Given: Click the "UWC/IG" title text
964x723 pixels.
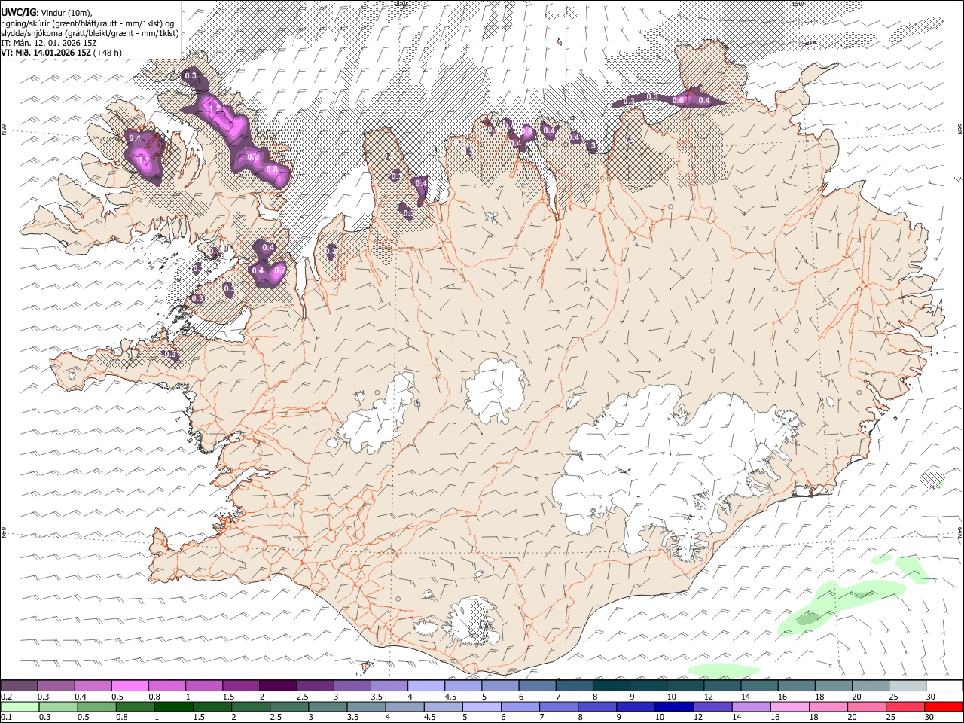Looking at the screenshot, I should [x=19, y=11].
